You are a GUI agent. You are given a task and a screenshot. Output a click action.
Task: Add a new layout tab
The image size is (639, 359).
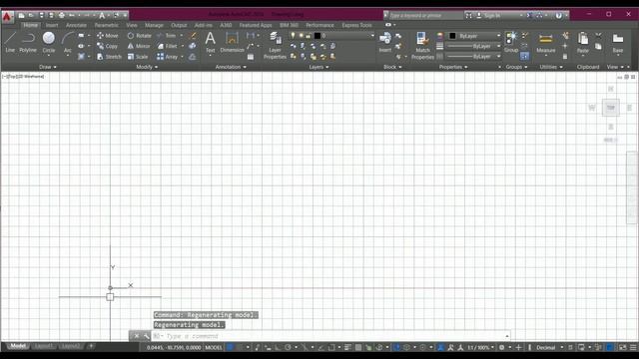tap(91, 346)
